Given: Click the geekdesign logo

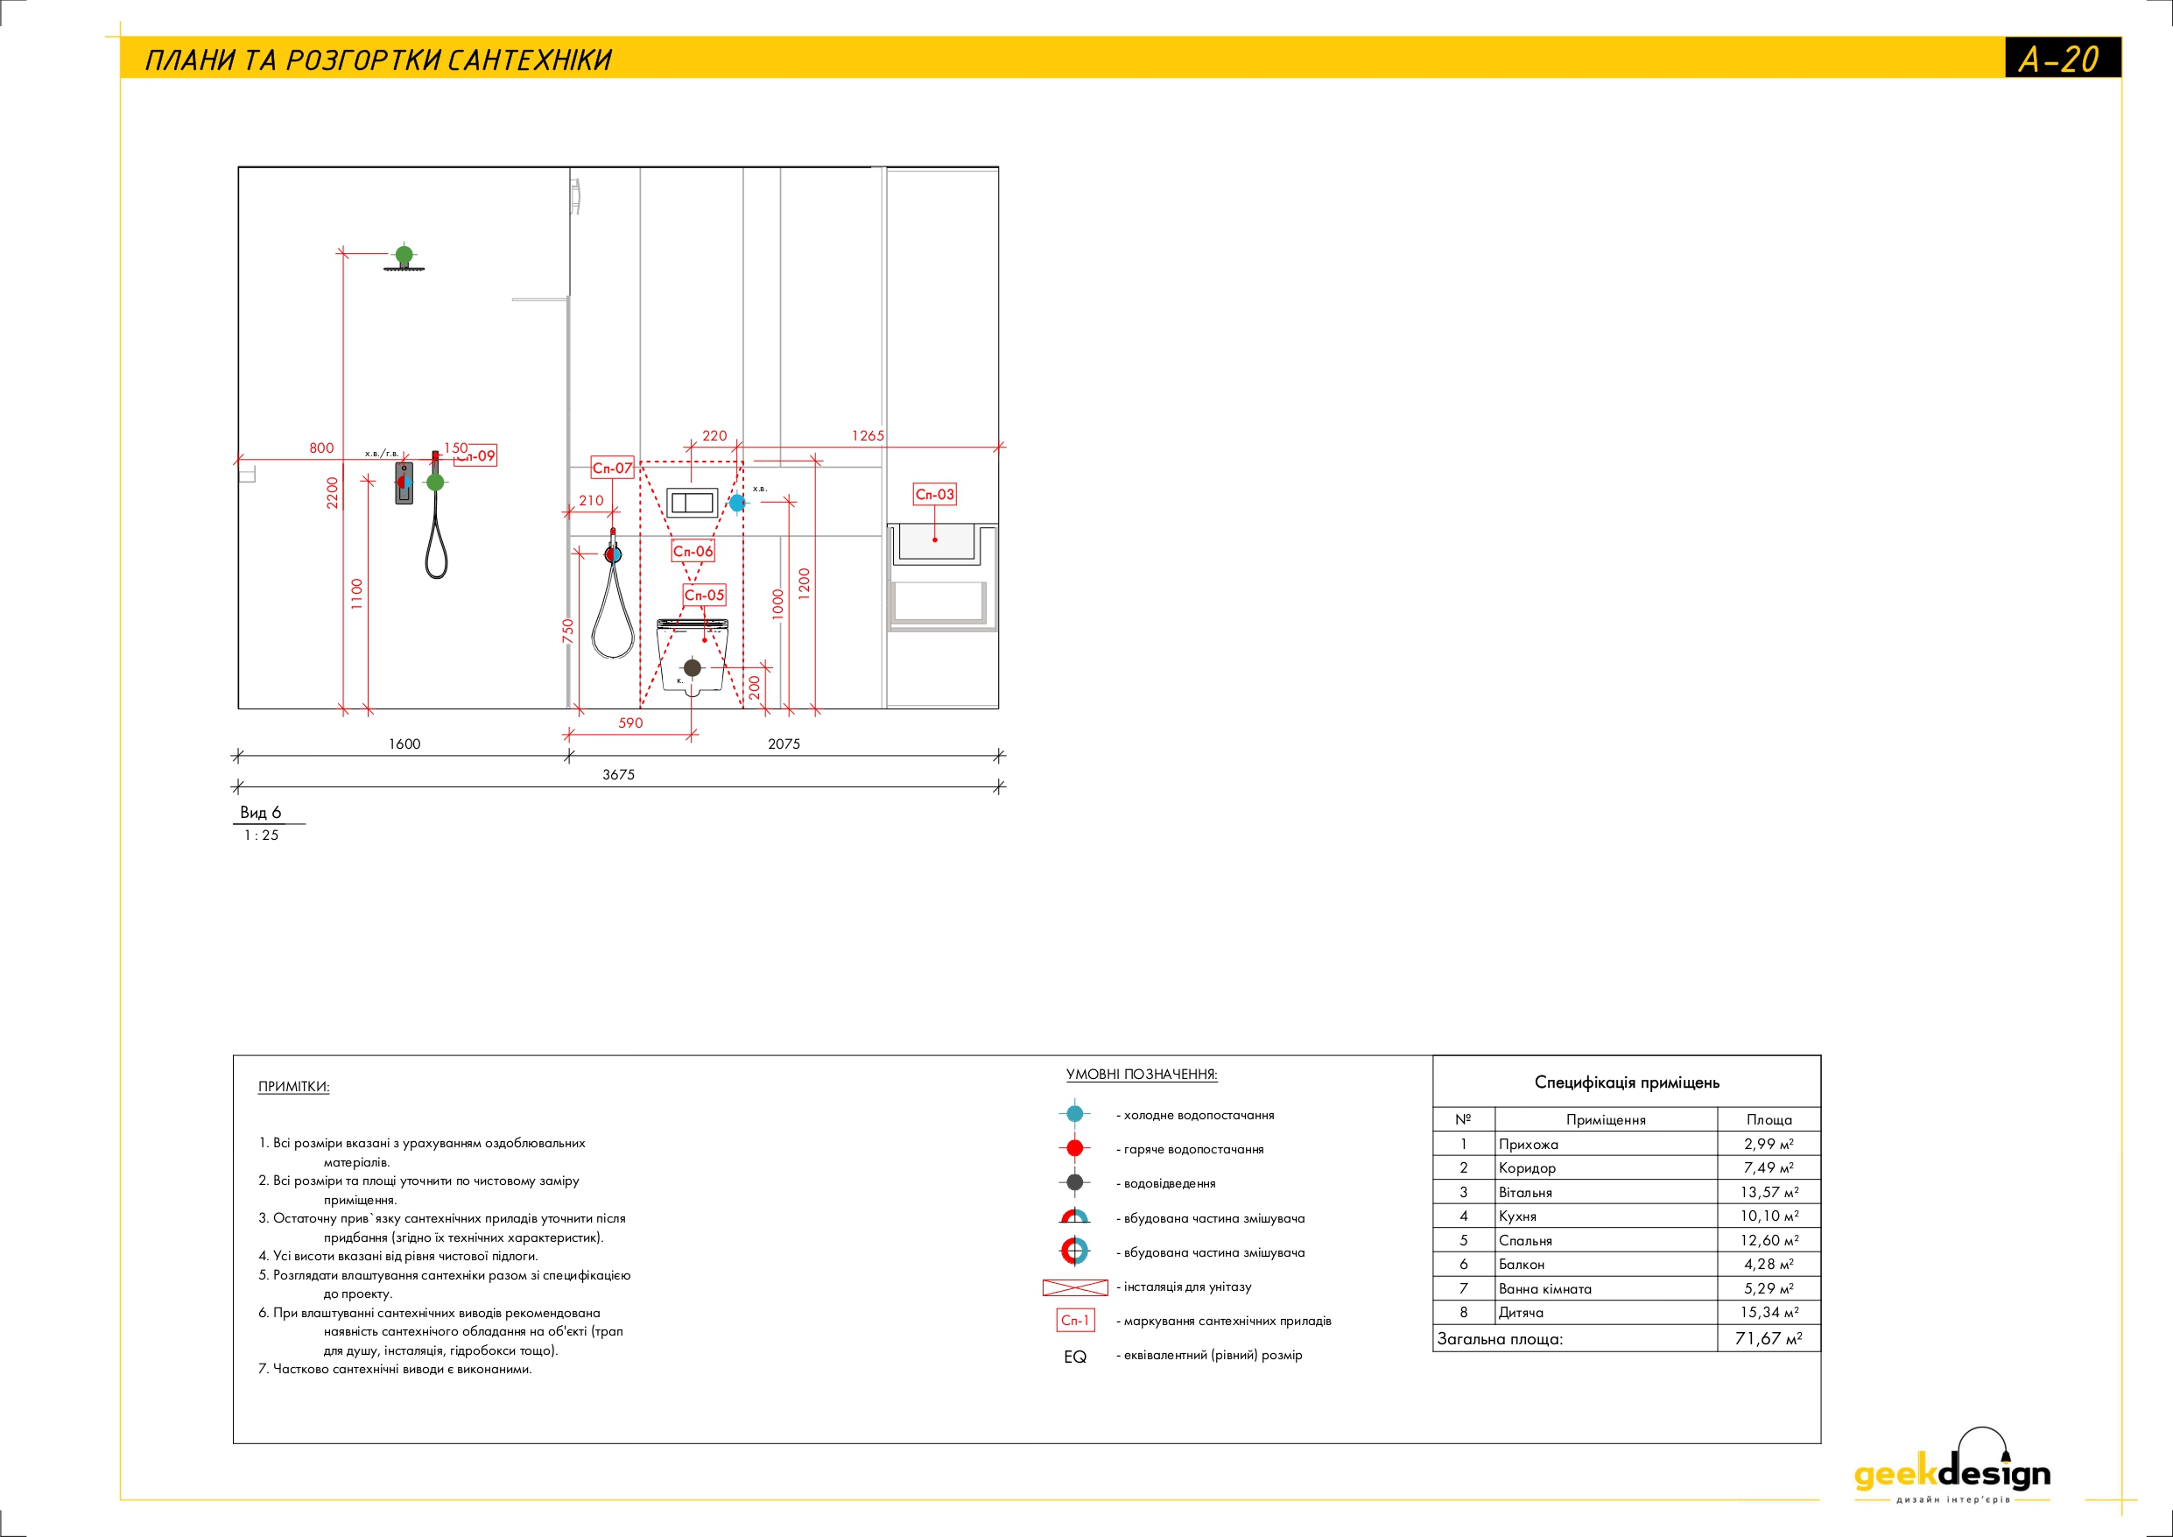Looking at the screenshot, I should coord(1951,1466).
